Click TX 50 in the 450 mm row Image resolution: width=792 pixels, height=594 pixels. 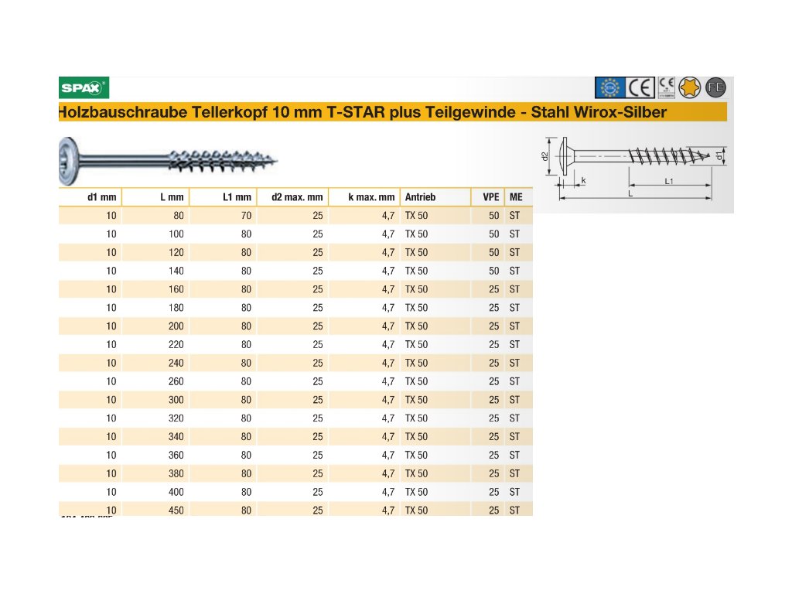point(416,510)
